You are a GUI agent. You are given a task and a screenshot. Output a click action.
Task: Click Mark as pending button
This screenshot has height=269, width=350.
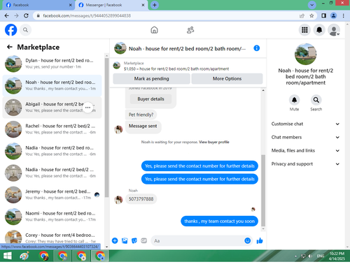pos(151,79)
